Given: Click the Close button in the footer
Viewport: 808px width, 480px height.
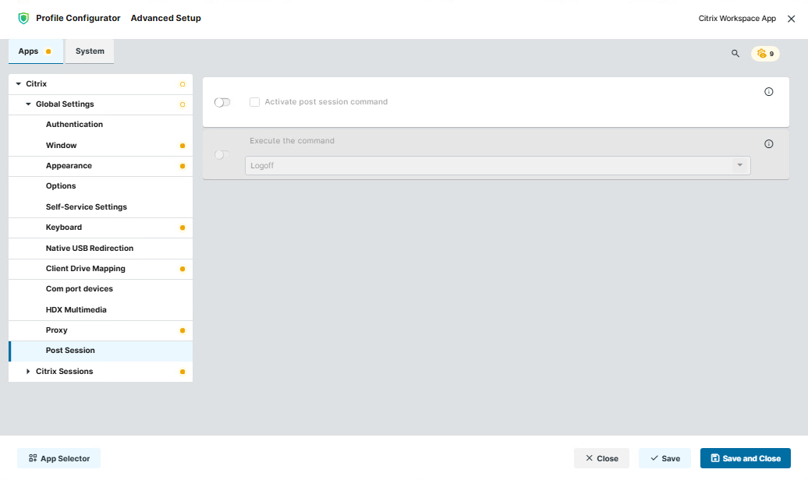Looking at the screenshot, I should pos(601,458).
